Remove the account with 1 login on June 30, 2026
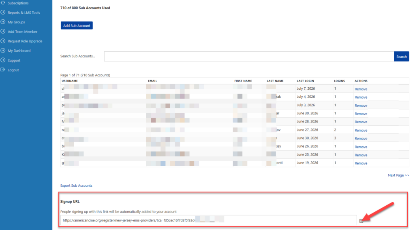Screen dimensions: 415x230 [x=361, y=114]
